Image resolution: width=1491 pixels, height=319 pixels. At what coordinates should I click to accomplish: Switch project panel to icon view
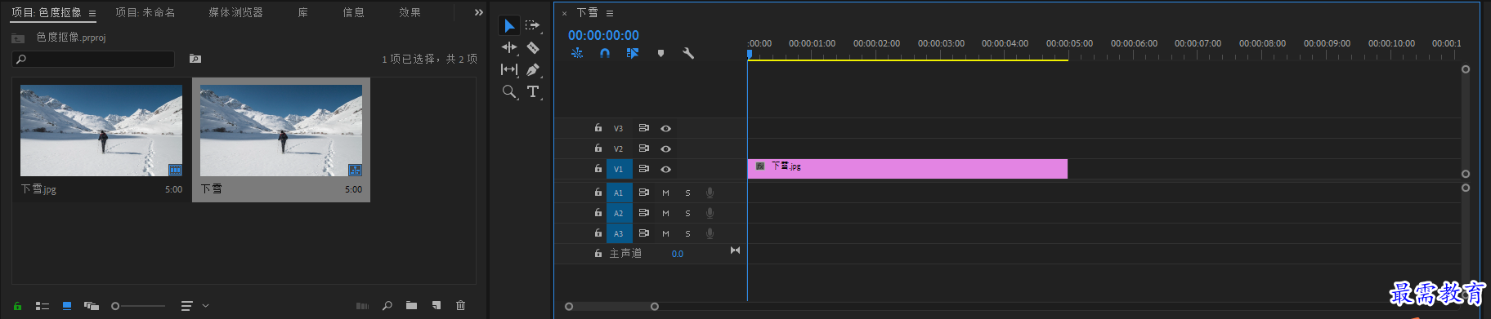coord(67,306)
